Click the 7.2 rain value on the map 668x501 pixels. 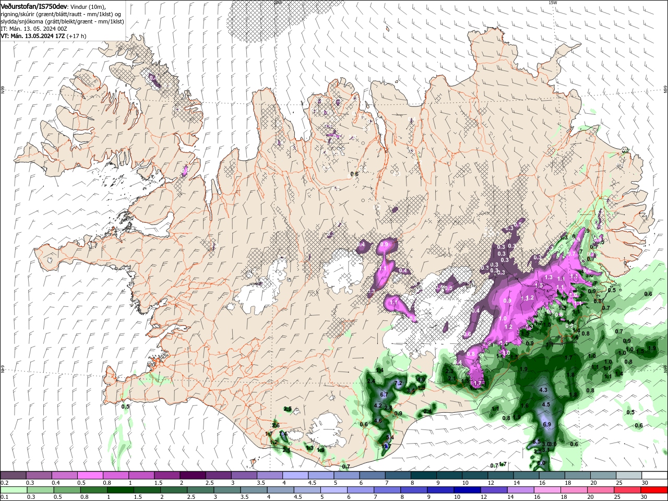click(398, 384)
